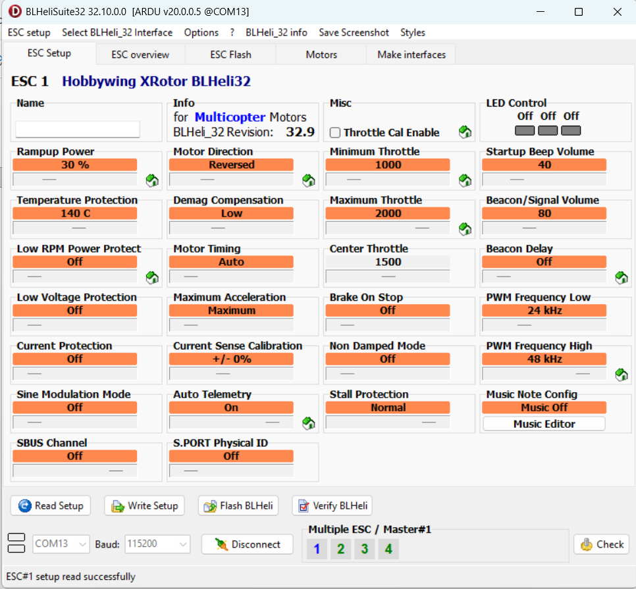Viewport: 636px width, 589px height.
Task: Click the Current Sense Calibration slider
Action: pyautogui.click(x=231, y=374)
